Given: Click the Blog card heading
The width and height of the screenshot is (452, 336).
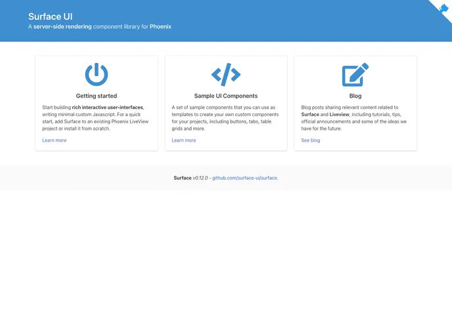Looking at the screenshot, I should (x=355, y=96).
